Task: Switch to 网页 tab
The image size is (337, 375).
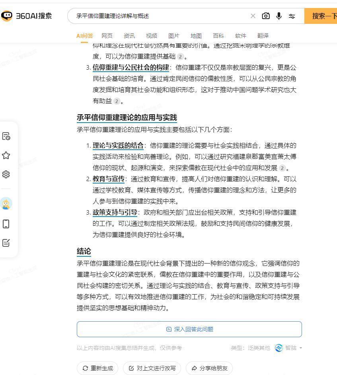Action: tap(107, 36)
